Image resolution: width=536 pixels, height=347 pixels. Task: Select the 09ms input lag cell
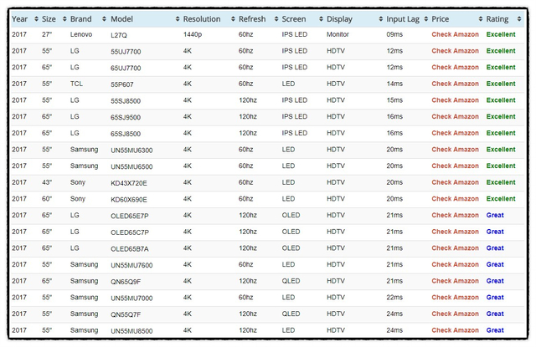tap(394, 34)
